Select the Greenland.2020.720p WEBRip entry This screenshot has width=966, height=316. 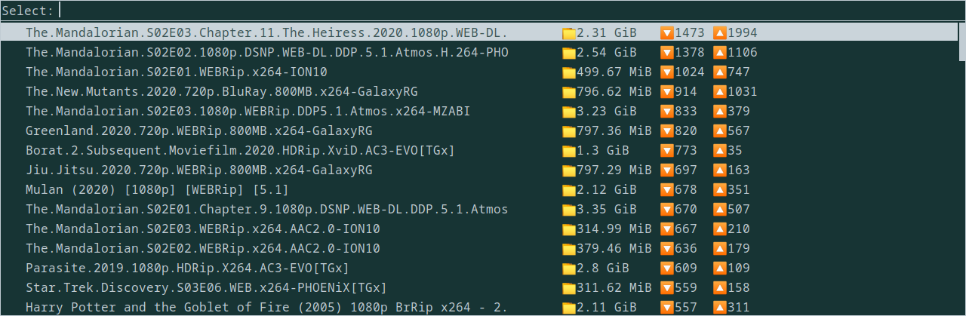click(x=479, y=131)
